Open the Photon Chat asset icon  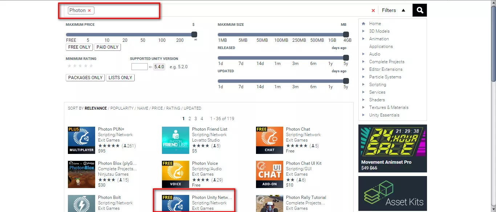tap(269, 140)
